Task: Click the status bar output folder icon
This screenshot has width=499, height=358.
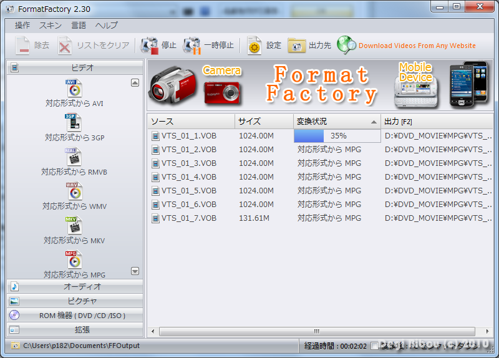Action: (15, 346)
